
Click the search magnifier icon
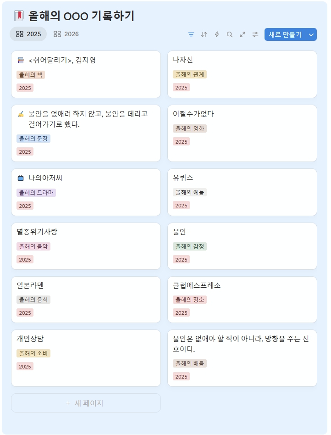coord(230,34)
